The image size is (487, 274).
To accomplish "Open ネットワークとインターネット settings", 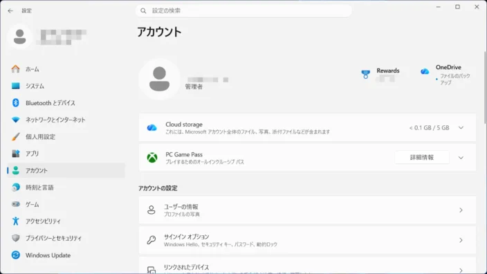I will click(x=66, y=120).
